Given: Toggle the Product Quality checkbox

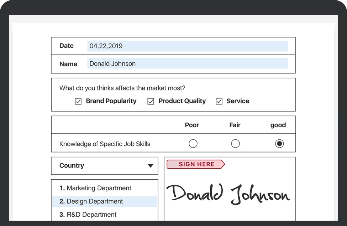Looking at the screenshot, I should pyautogui.click(x=151, y=102).
